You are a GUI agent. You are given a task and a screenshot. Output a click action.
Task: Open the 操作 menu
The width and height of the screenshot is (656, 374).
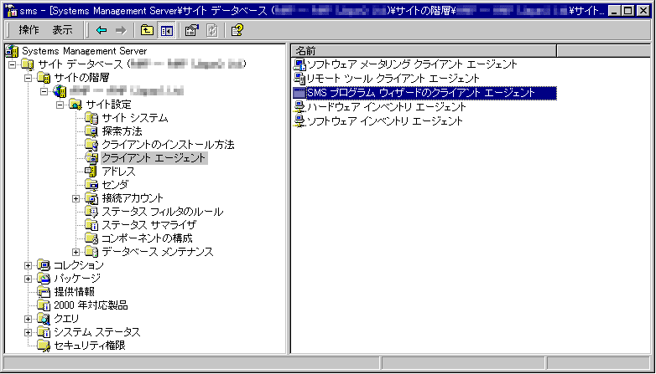(29, 30)
